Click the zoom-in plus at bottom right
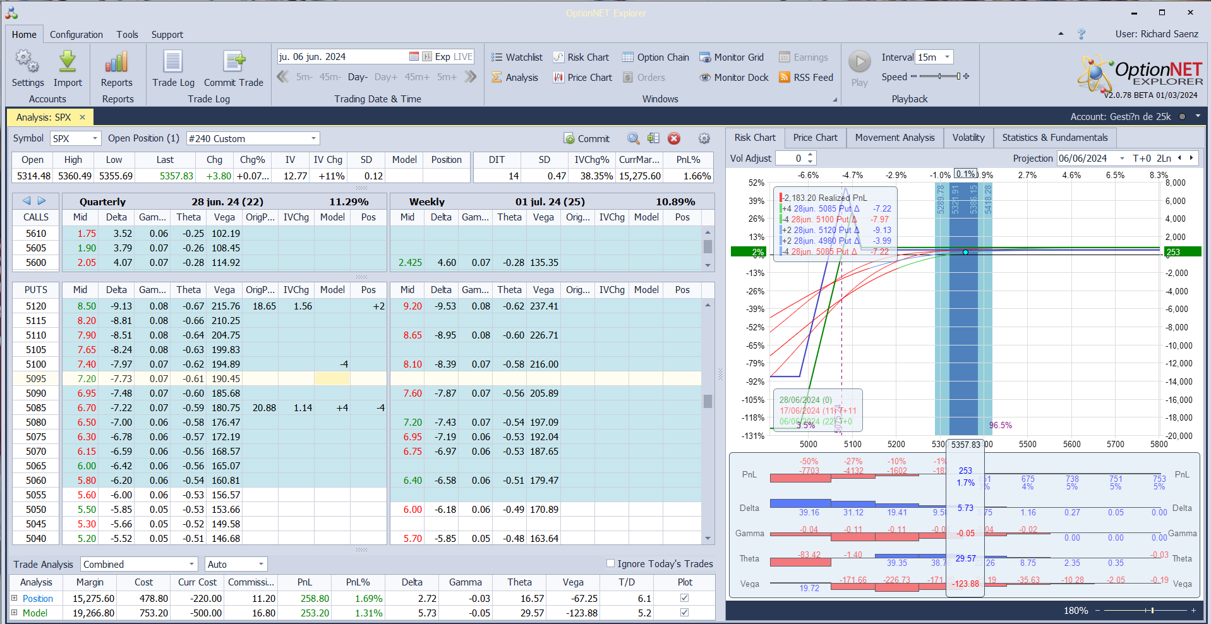Screen dimensions: 1211x624 pyautogui.click(x=1193, y=610)
